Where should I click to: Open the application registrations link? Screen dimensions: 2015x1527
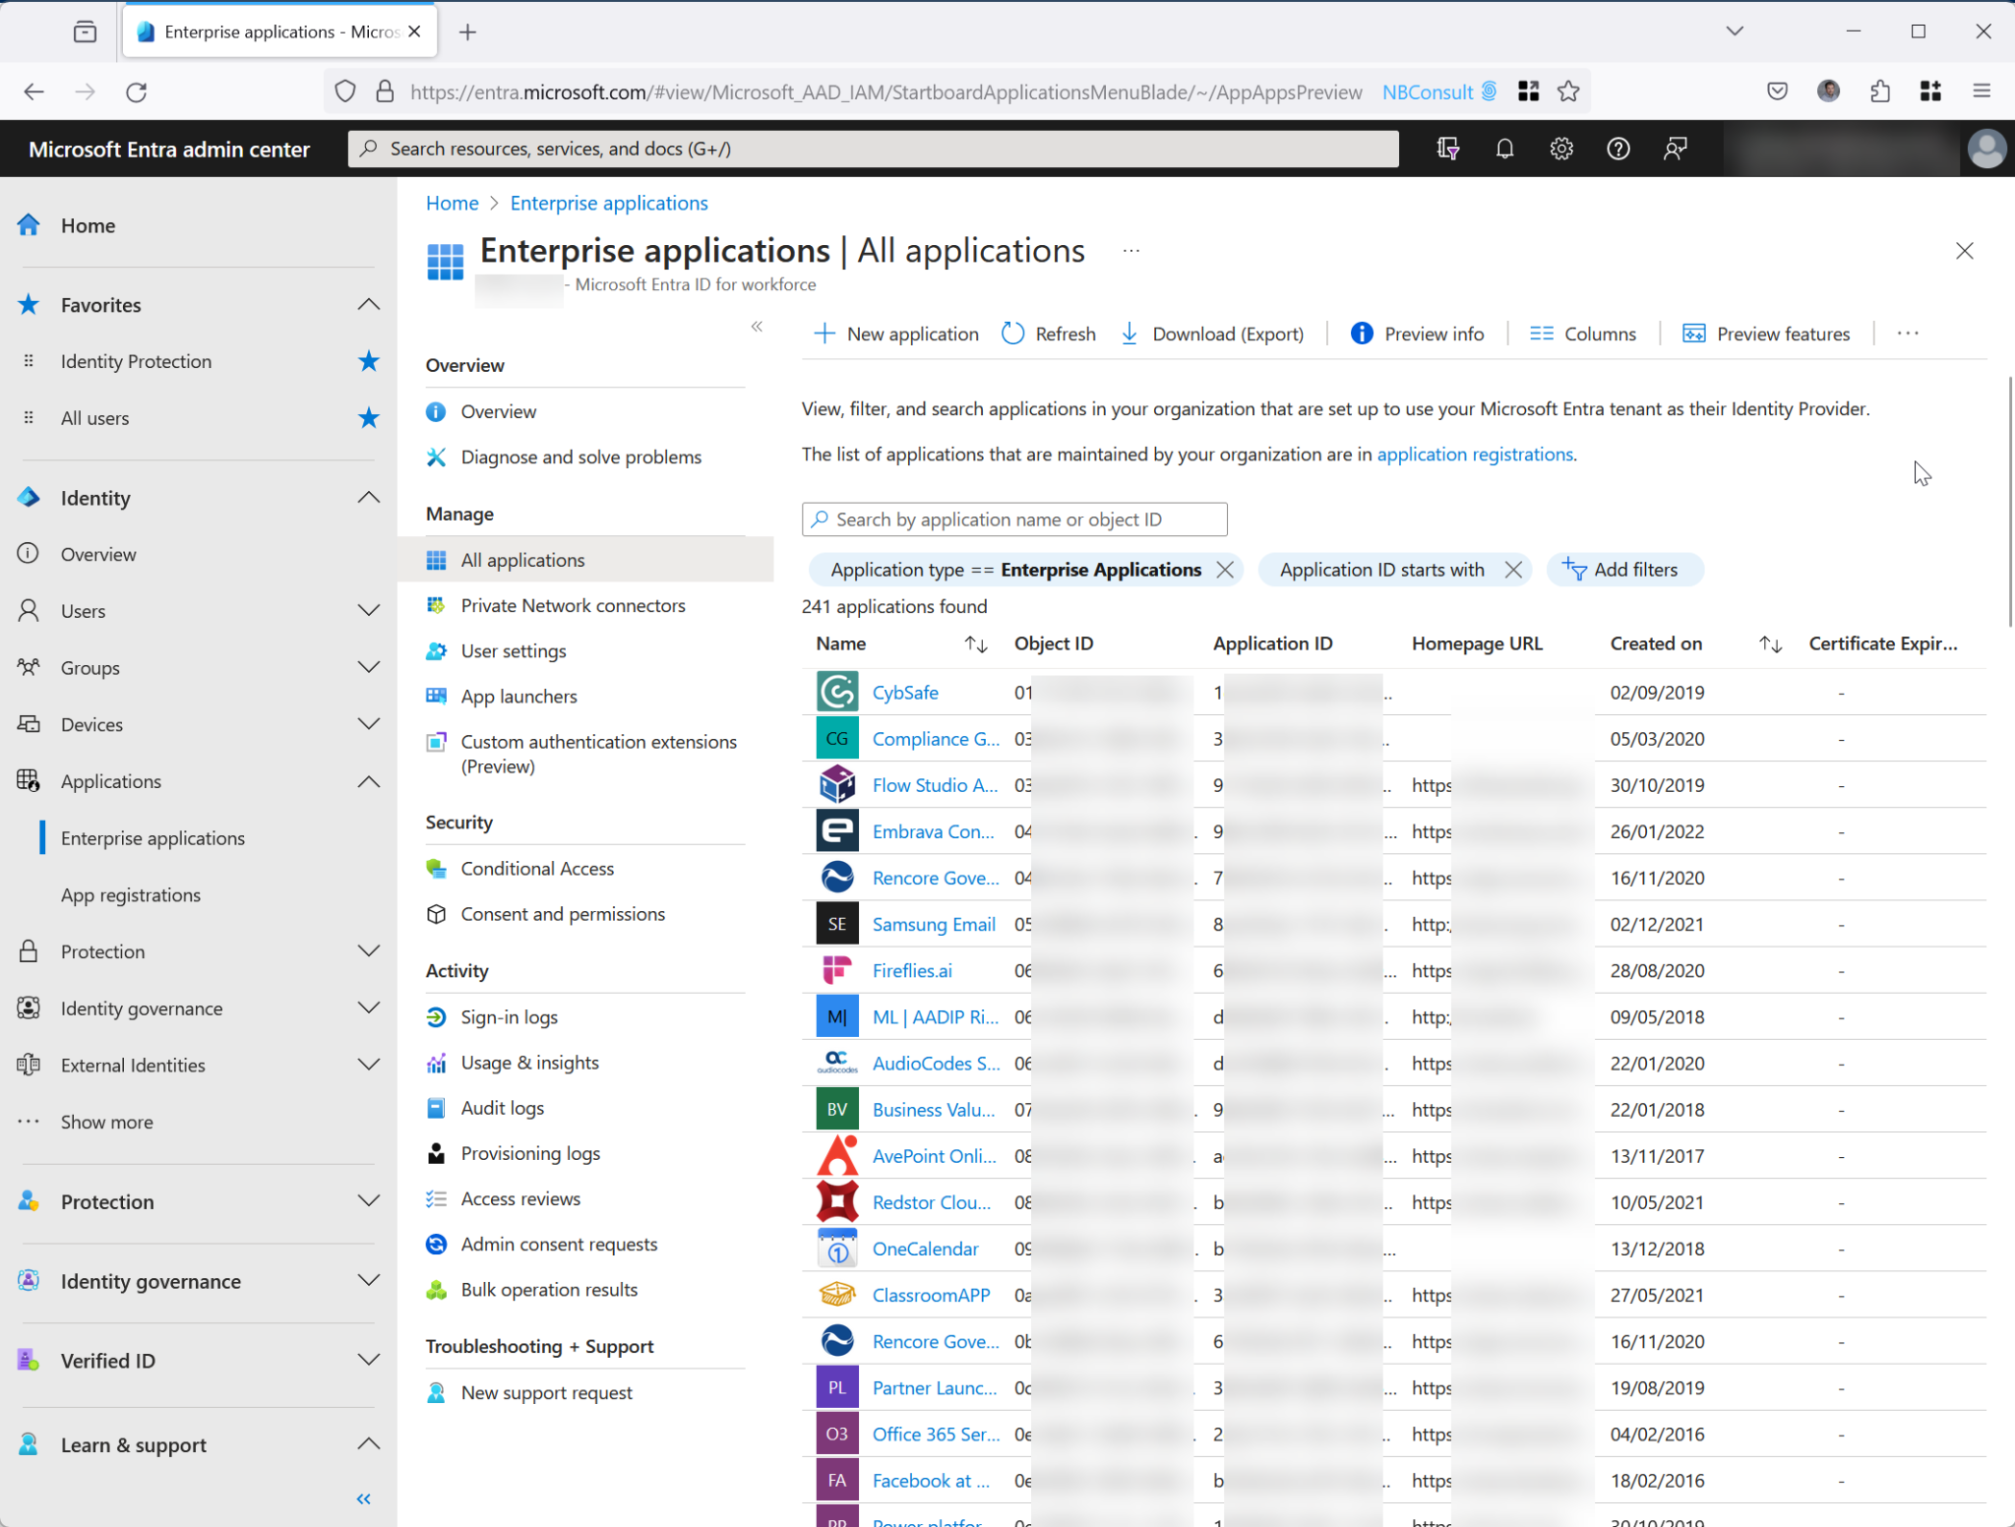click(x=1475, y=454)
